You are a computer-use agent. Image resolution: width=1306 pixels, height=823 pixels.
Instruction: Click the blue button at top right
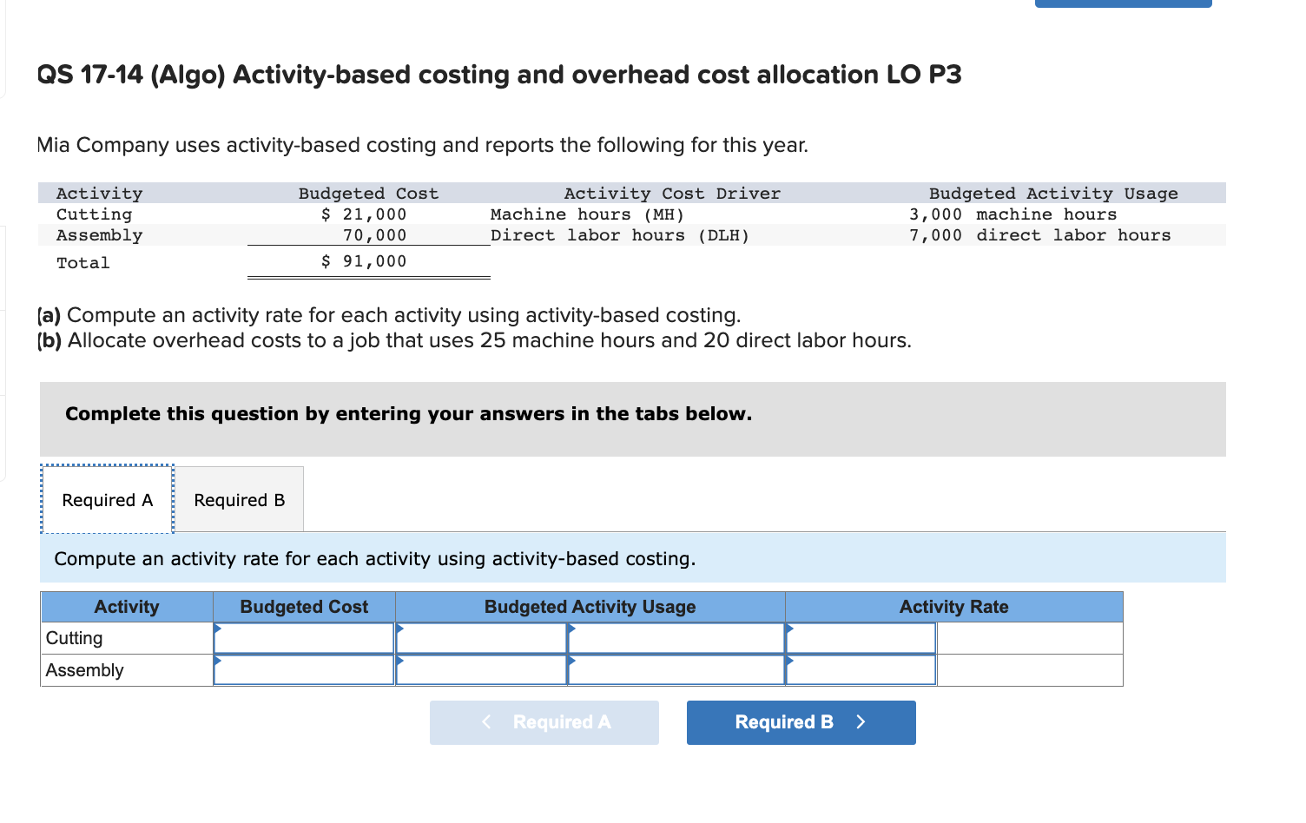(1122, 3)
